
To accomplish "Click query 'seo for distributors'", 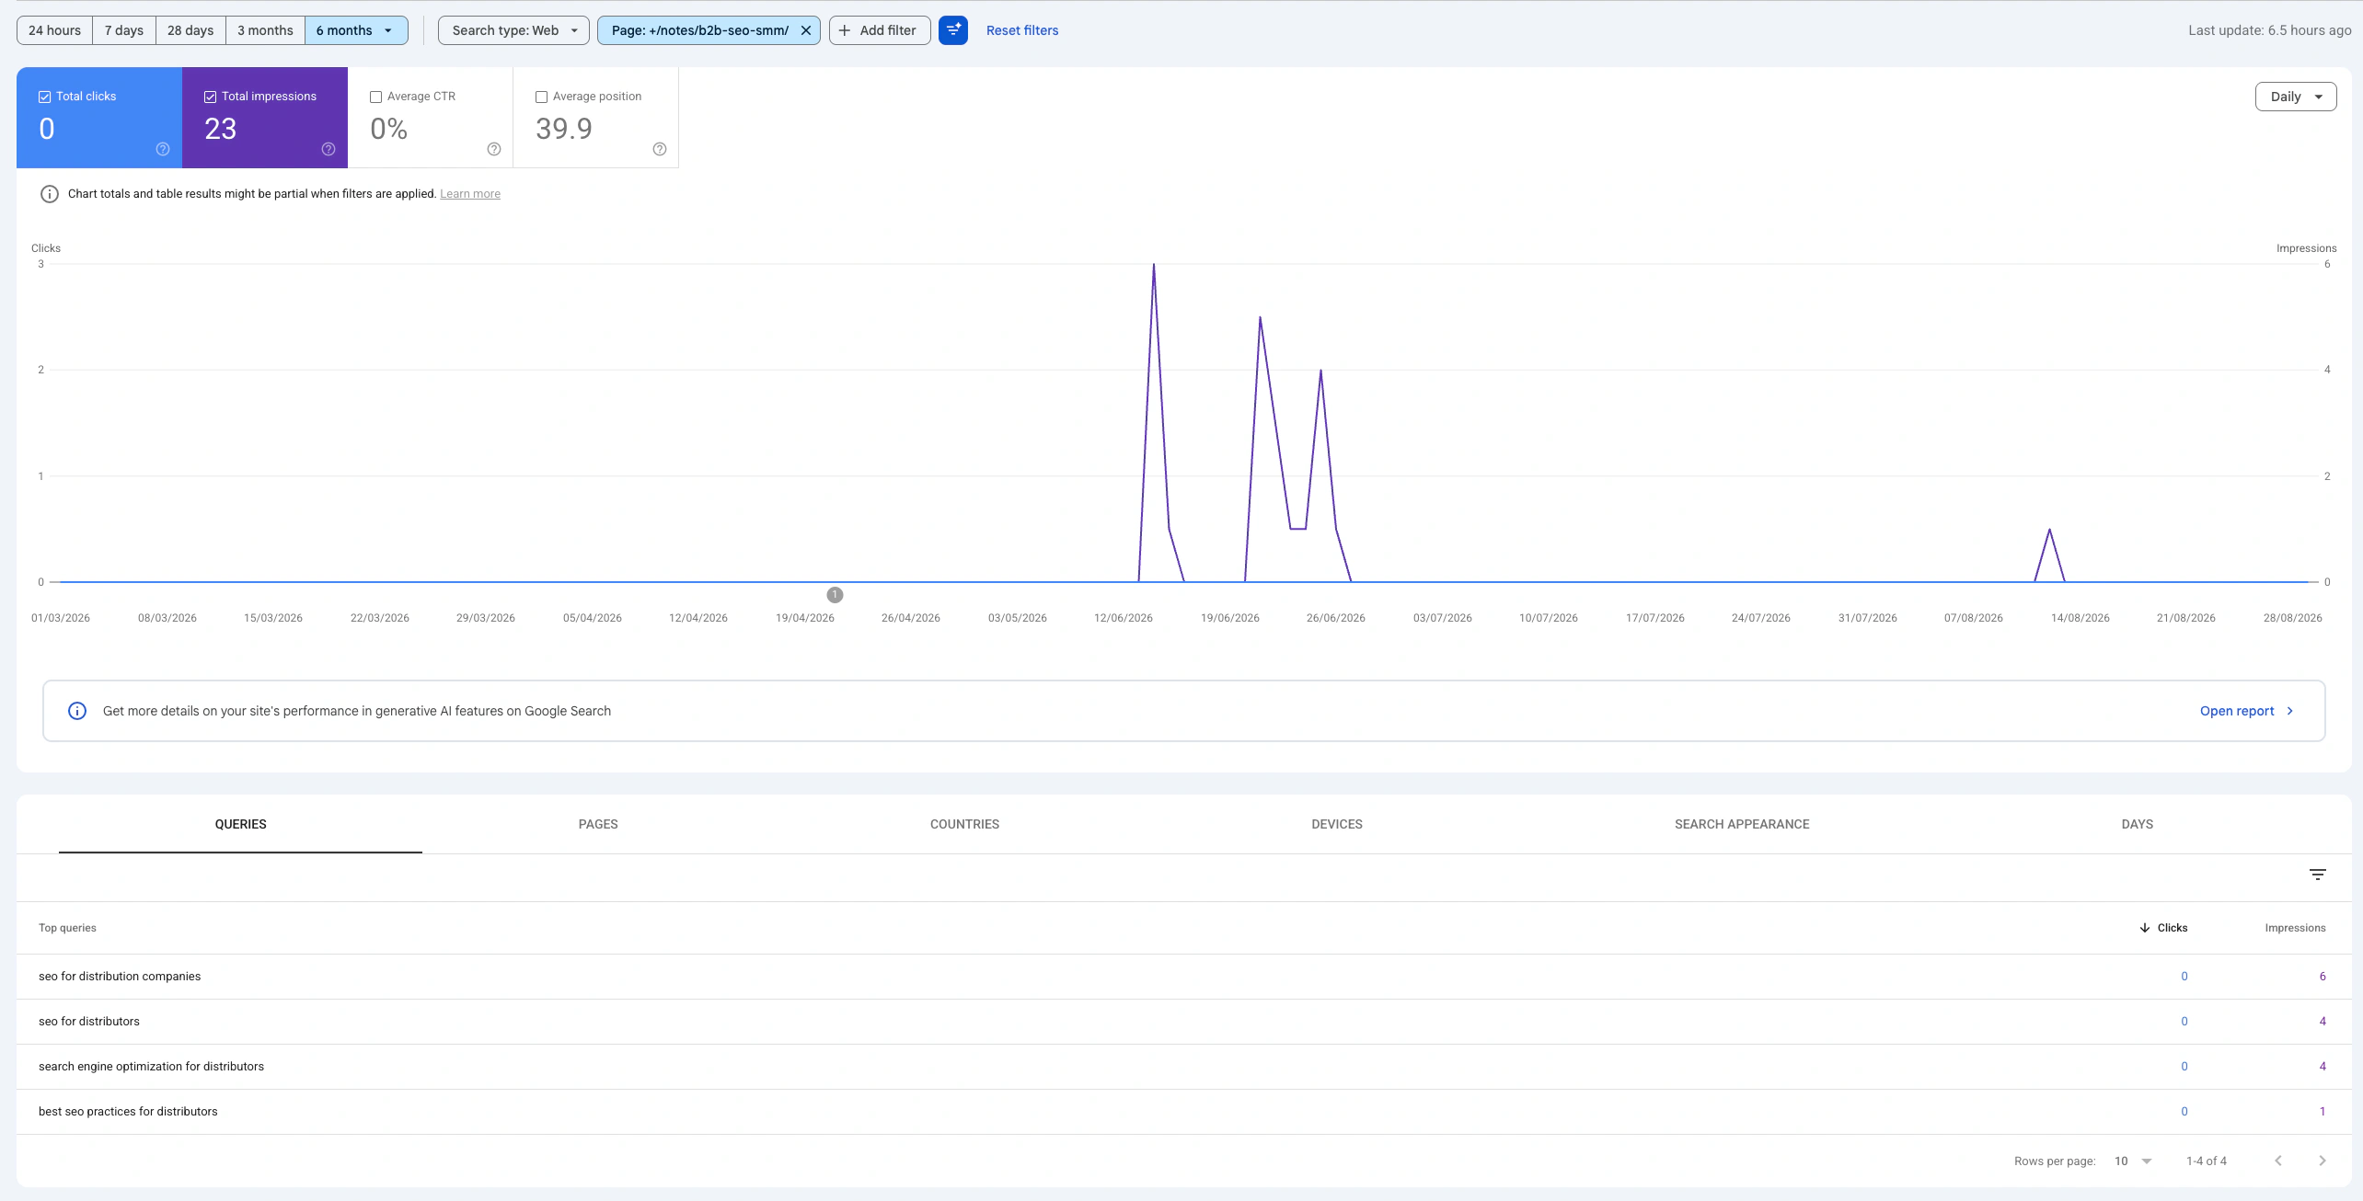I will 89,1022.
